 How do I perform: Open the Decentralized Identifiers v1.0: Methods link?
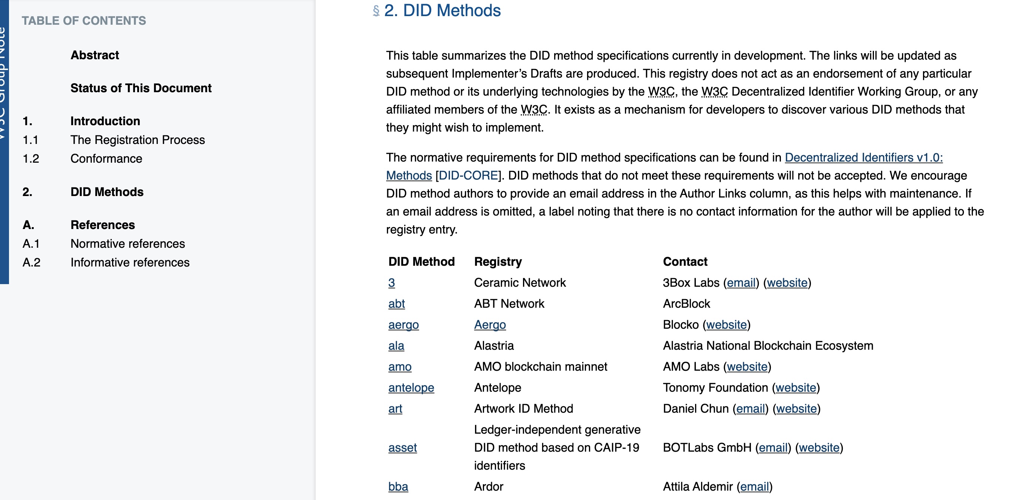(x=863, y=157)
